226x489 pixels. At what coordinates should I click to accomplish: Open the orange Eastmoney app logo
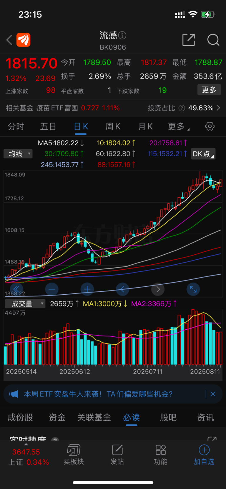coord(23,40)
